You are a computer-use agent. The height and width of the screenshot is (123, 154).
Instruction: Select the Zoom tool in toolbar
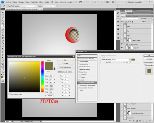(3, 72)
